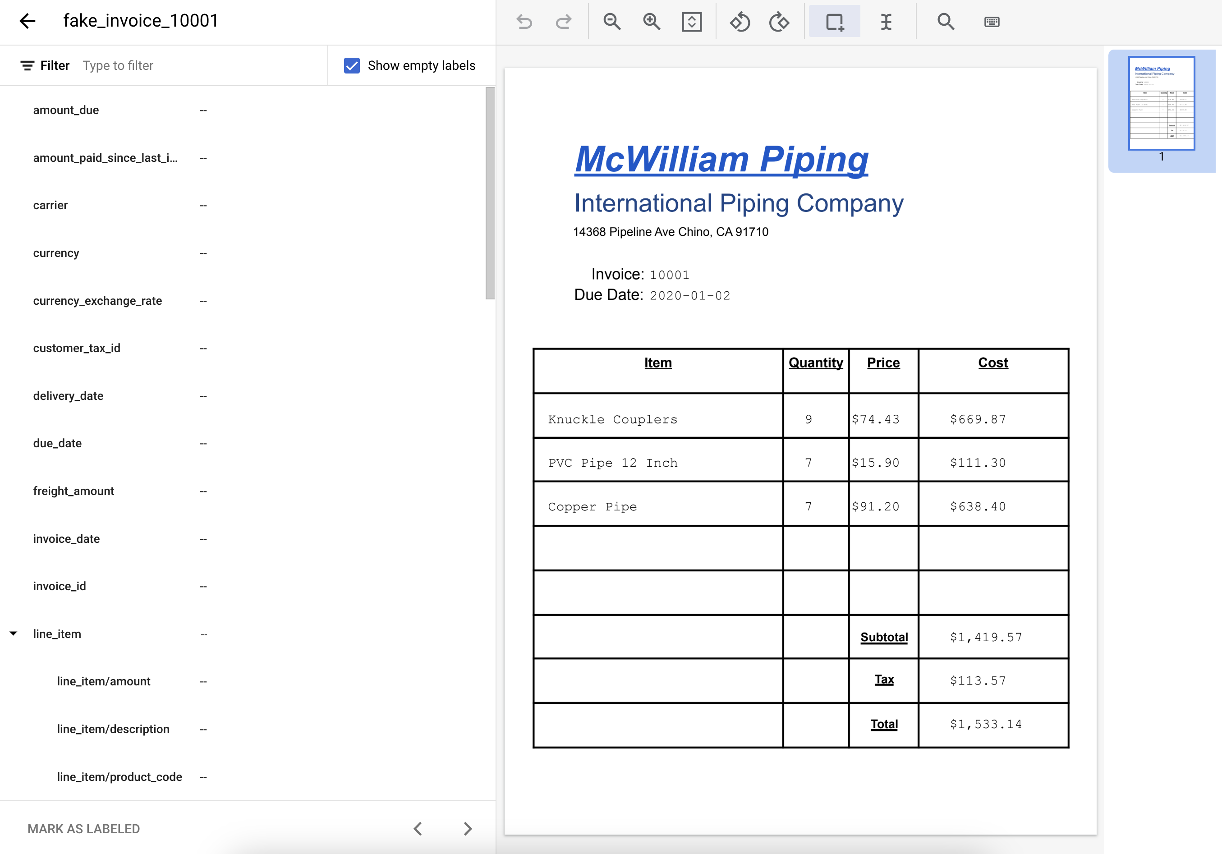The image size is (1222, 854).
Task: Open search in document
Action: [945, 22]
